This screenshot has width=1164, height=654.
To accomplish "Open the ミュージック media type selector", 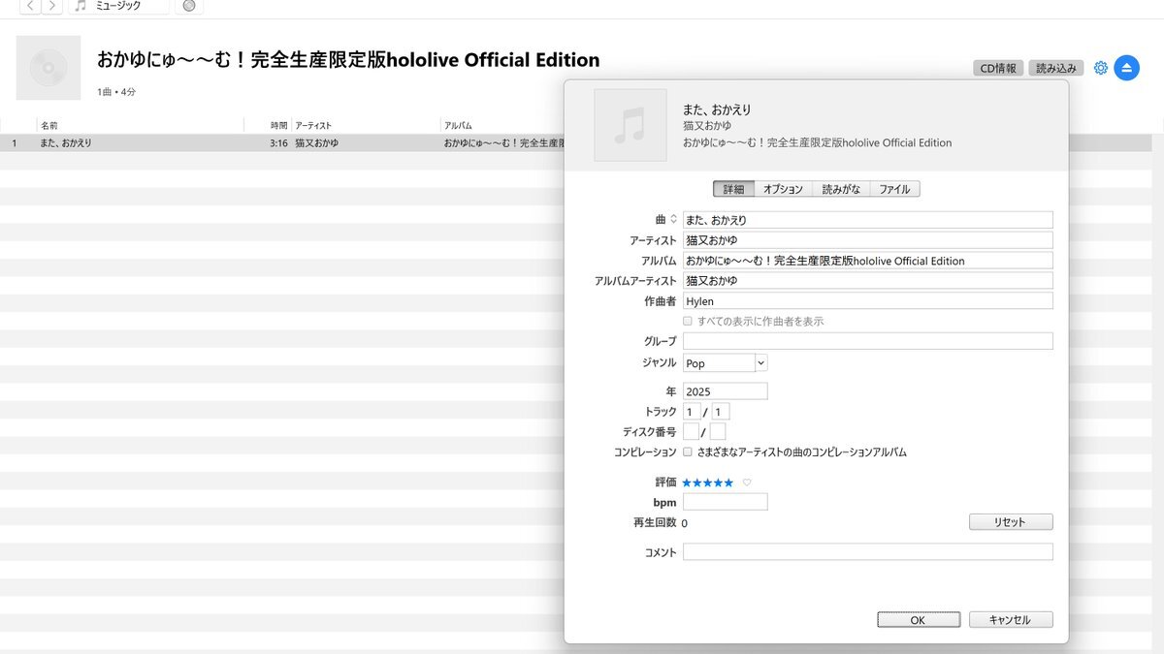I will click(x=118, y=6).
